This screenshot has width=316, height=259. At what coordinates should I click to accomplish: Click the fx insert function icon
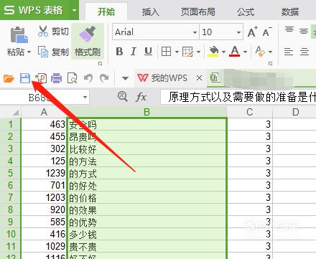click(x=141, y=97)
